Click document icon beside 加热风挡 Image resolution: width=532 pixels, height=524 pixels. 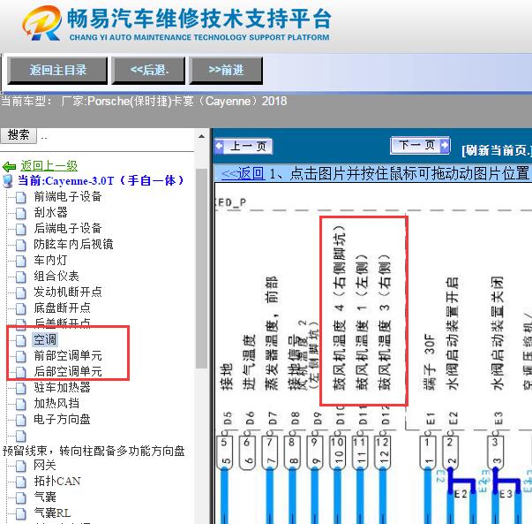coord(20,405)
